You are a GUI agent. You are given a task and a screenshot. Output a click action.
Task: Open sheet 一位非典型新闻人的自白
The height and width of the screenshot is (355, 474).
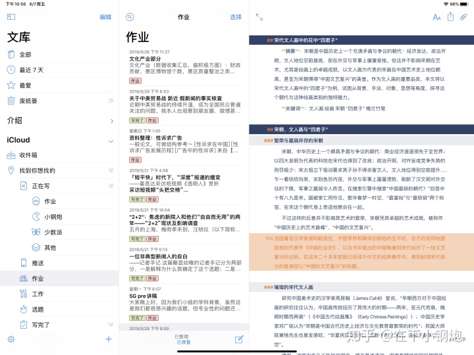click(185, 265)
